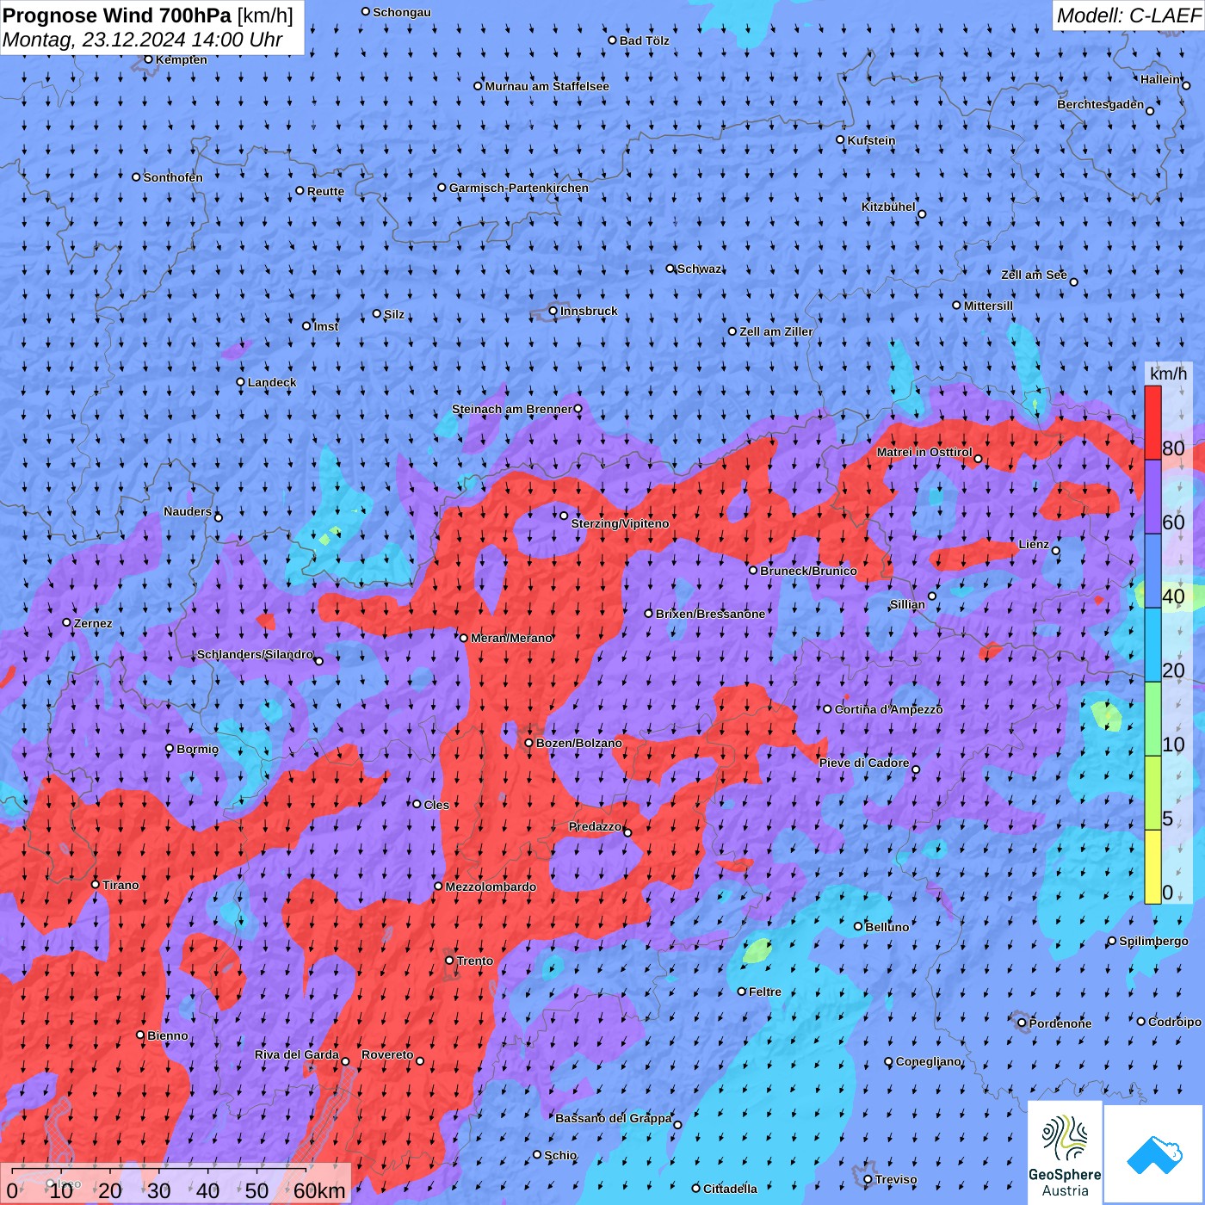Image resolution: width=1205 pixels, height=1205 pixels.
Task: Click the 'Mezzolombardo' town label
Action: pos(491,887)
